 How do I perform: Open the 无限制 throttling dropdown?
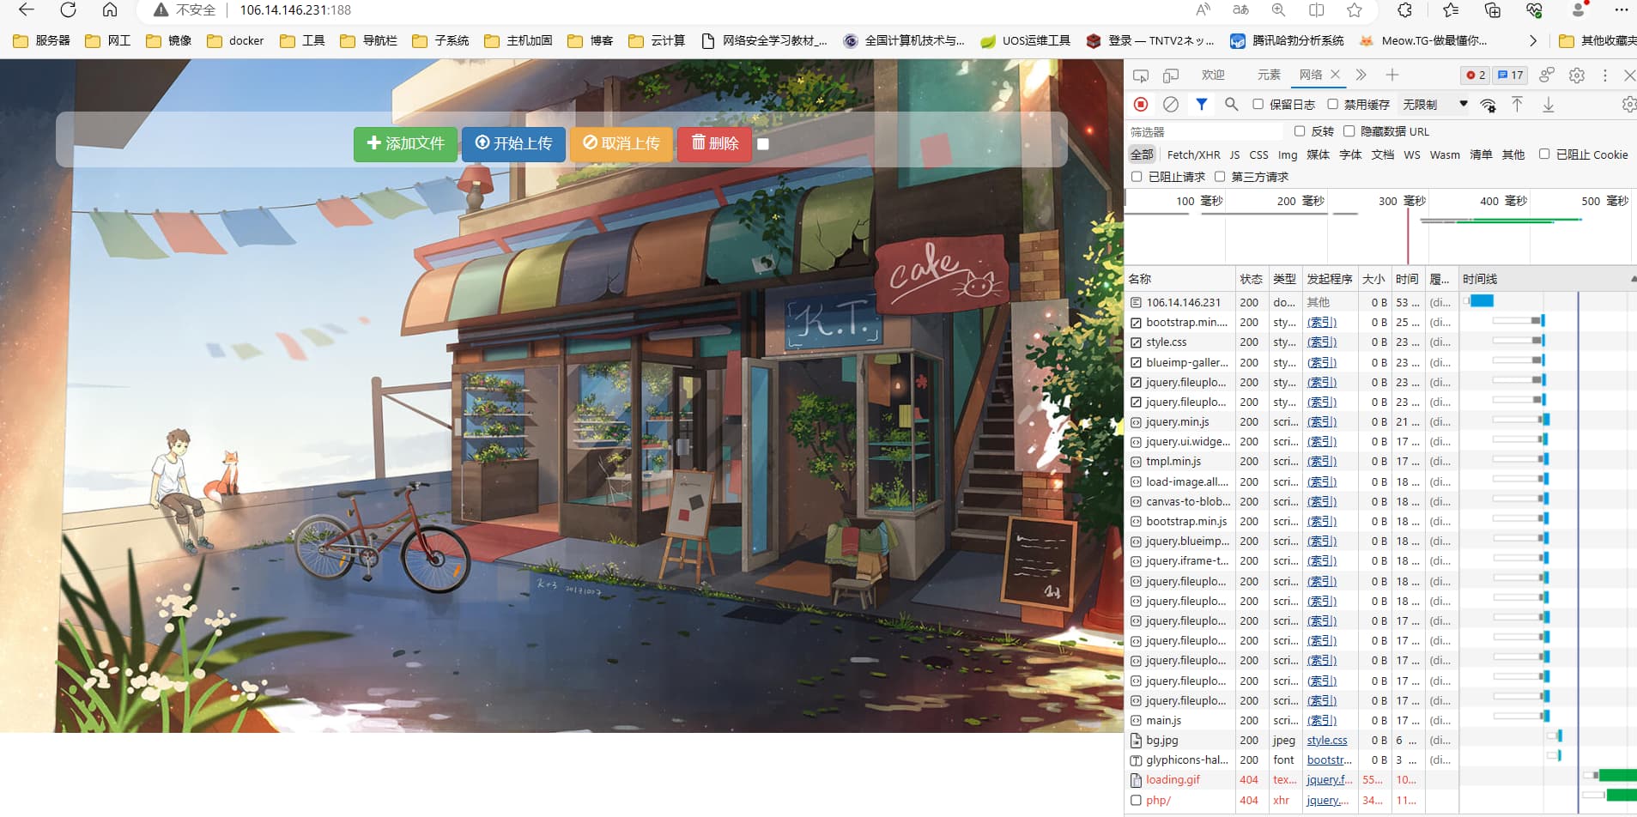[x=1434, y=105]
